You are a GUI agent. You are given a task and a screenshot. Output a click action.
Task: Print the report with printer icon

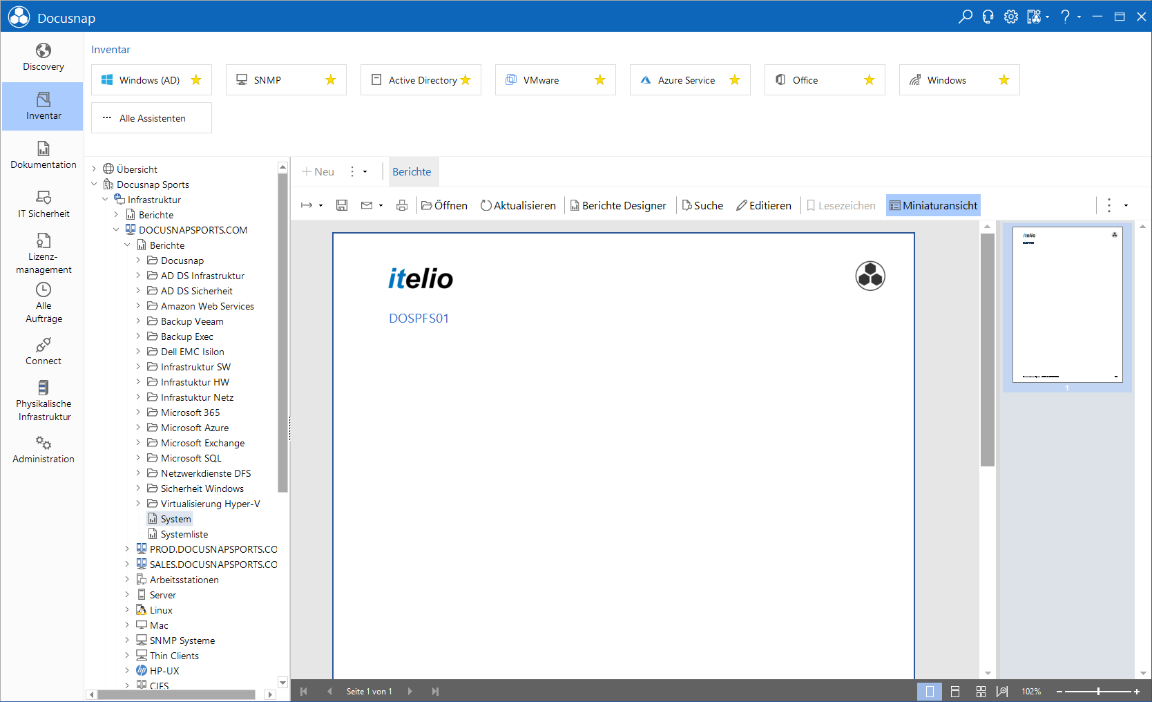pos(402,205)
